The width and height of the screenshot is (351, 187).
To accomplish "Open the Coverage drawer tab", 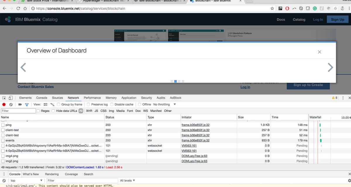I will pos(71,174).
